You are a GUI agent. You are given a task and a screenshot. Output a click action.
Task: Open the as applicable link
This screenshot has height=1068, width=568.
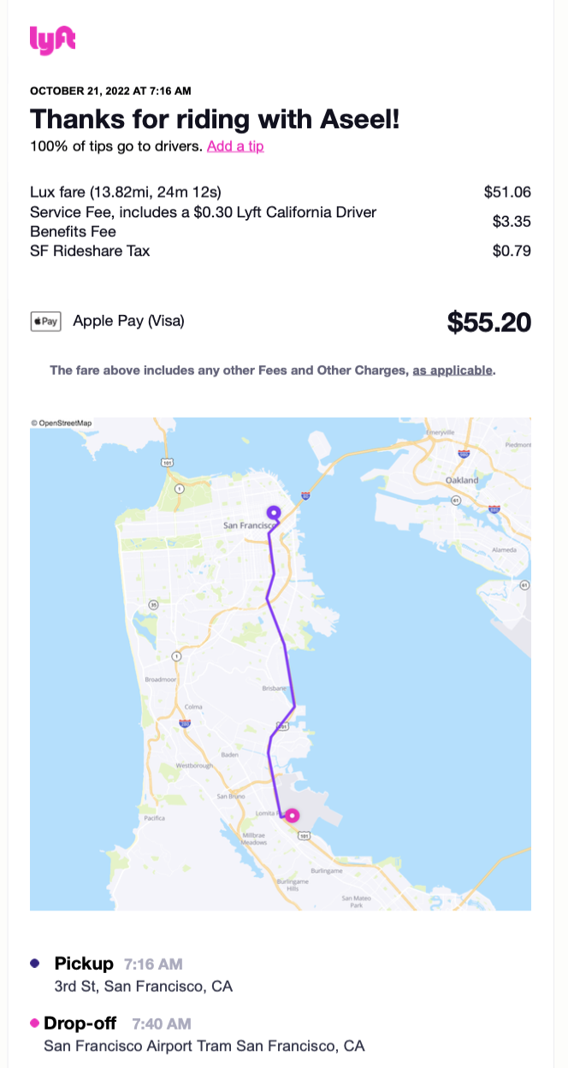click(453, 371)
